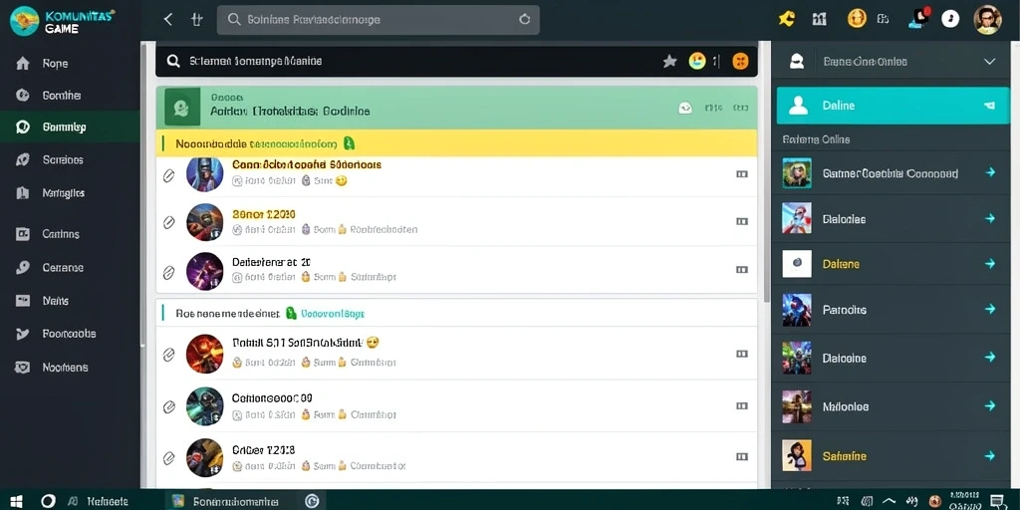The image size is (1020, 510).
Task: Open the Cetionoecoo 09 thread
Action: [272, 397]
